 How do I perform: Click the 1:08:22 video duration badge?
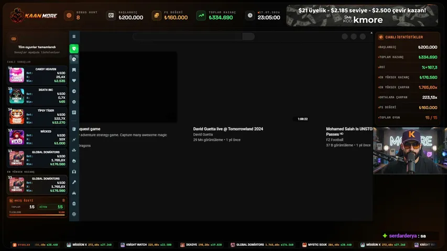pos(302,119)
